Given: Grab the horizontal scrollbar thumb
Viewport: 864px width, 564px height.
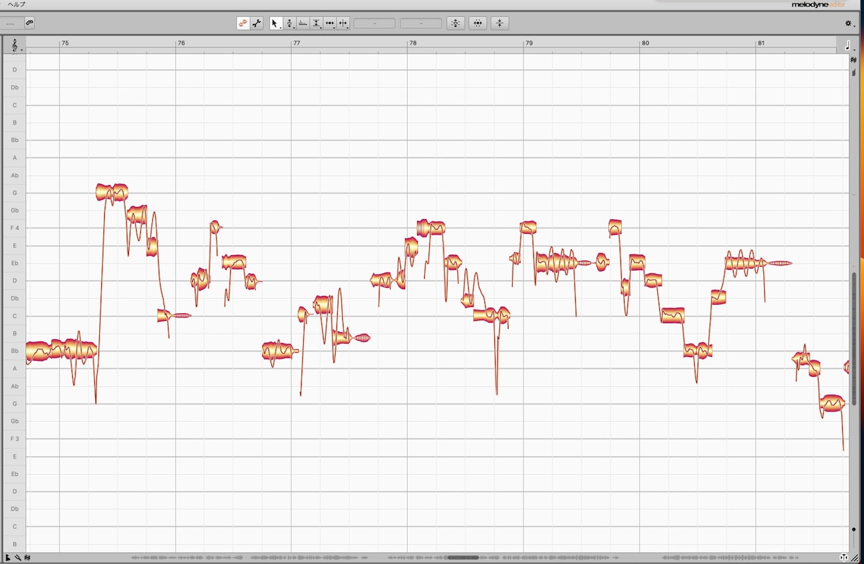Looking at the screenshot, I should [x=462, y=558].
